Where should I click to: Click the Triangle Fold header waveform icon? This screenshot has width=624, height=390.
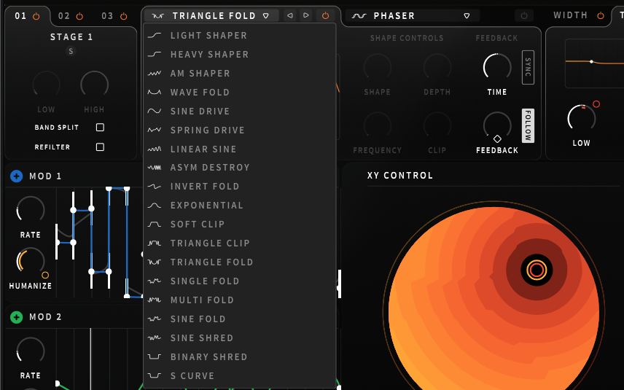[158, 16]
